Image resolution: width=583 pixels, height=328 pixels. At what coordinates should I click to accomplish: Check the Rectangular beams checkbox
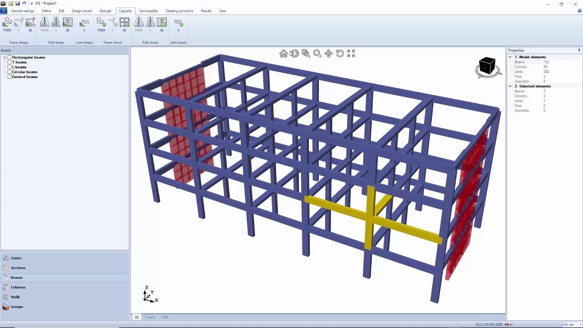click(10, 57)
